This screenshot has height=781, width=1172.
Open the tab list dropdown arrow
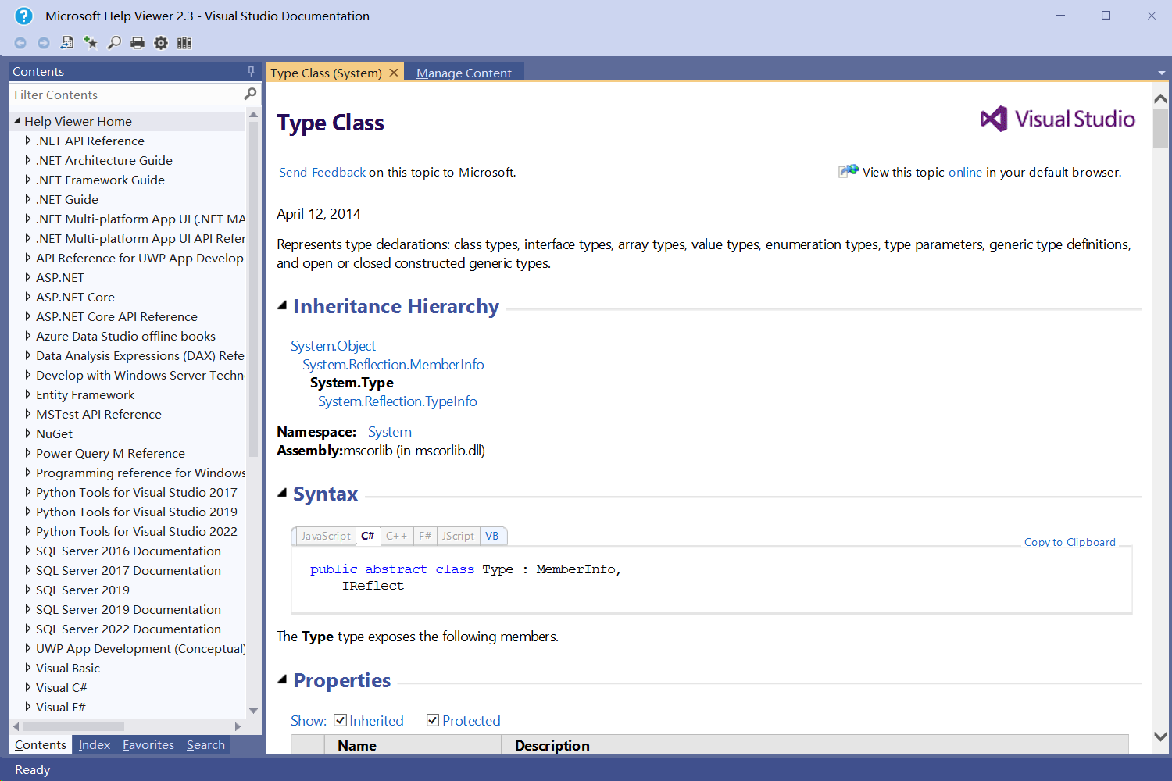[x=1161, y=73]
